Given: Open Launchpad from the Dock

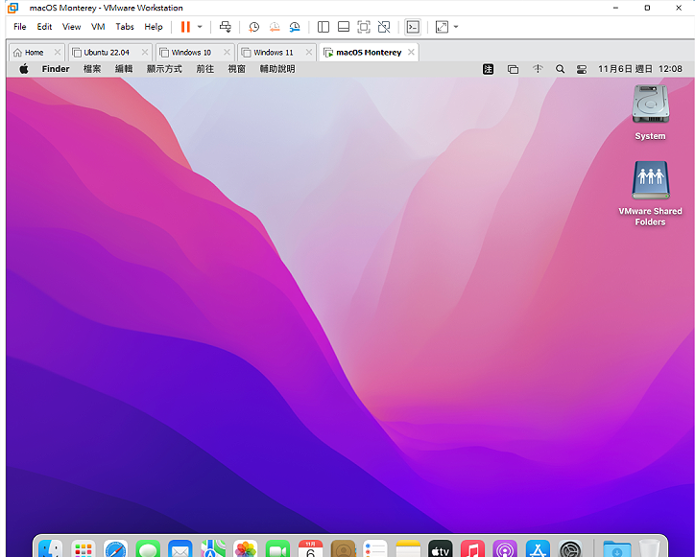Looking at the screenshot, I should [83, 548].
